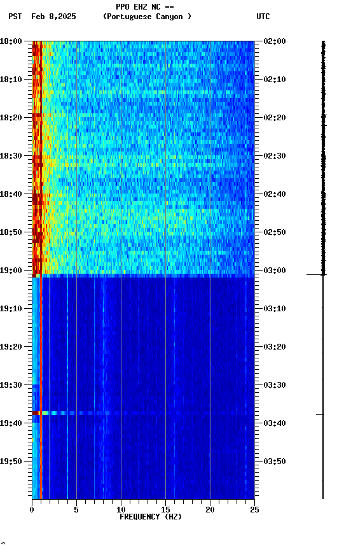Click the '19:40' PST time label
Screen dimensions: 351x550
11,424
